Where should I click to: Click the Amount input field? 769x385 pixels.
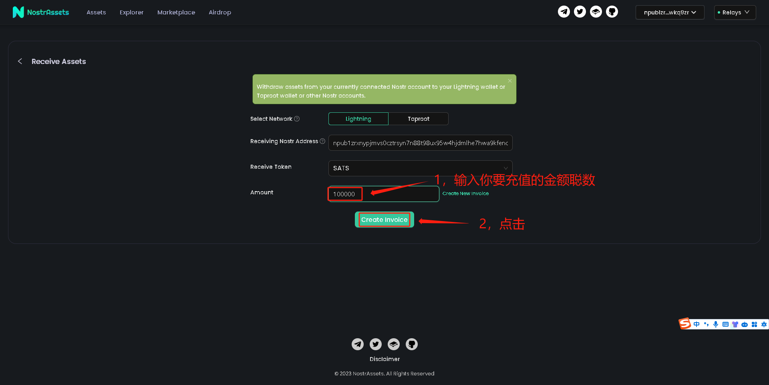pos(384,194)
